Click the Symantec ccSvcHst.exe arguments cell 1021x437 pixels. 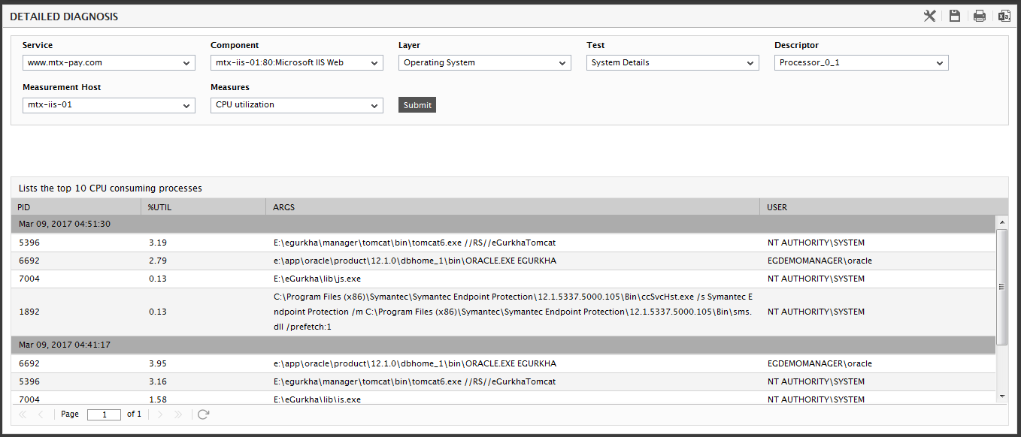(x=514, y=312)
